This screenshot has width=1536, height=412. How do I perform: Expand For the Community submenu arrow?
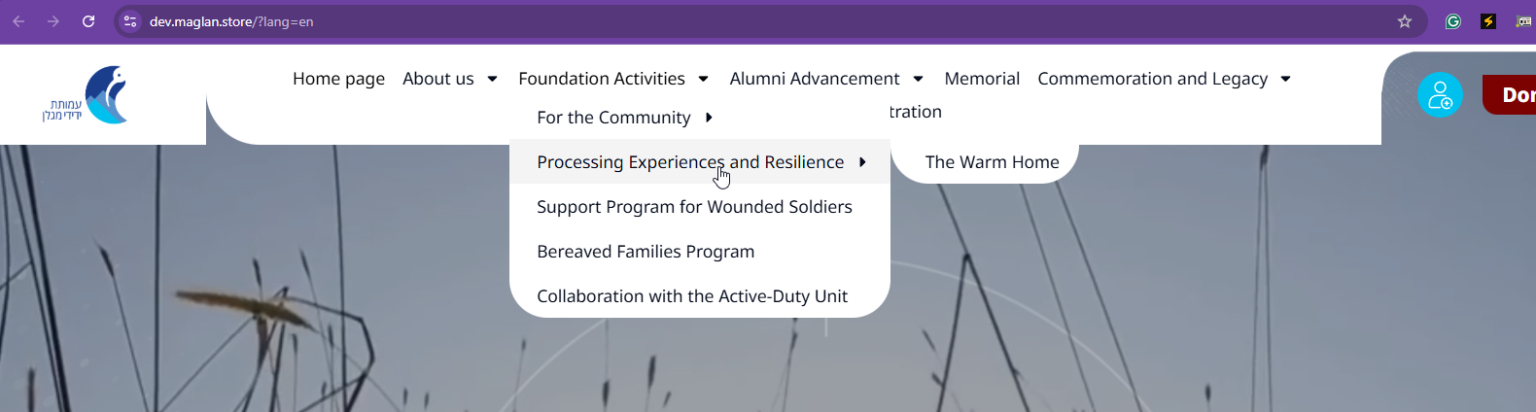click(x=709, y=118)
